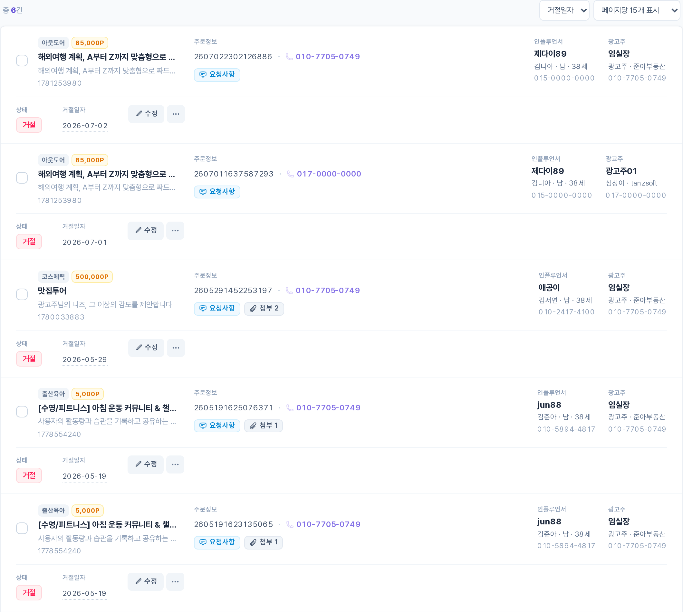This screenshot has width=683, height=612.
Task: View 요청사항 for order 2605191623135065
Action: point(217,542)
